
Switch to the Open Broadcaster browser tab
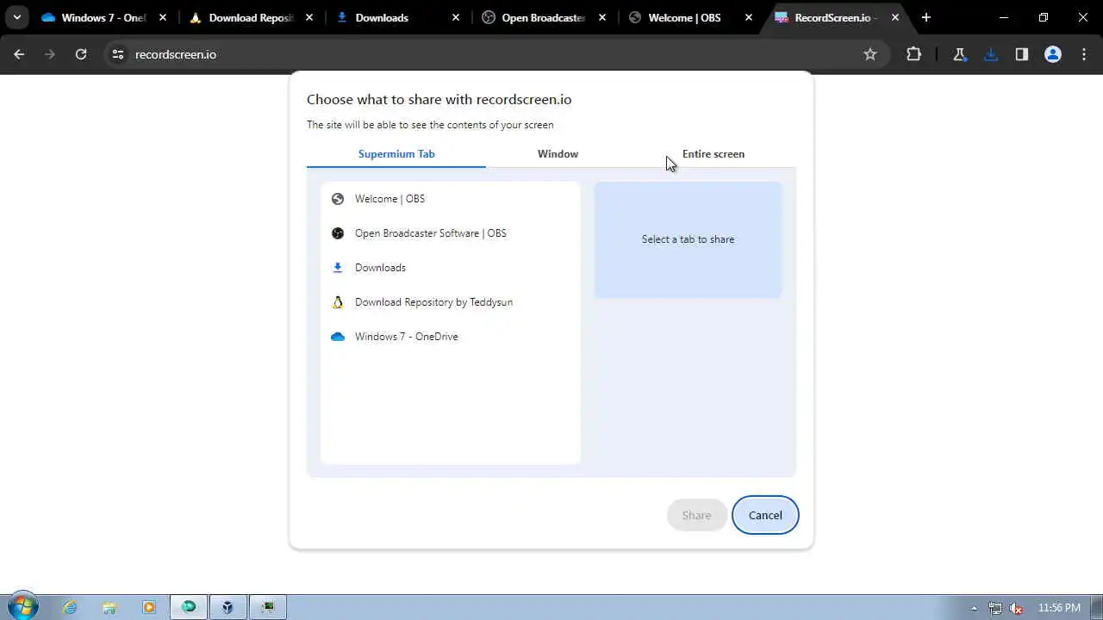[545, 17]
